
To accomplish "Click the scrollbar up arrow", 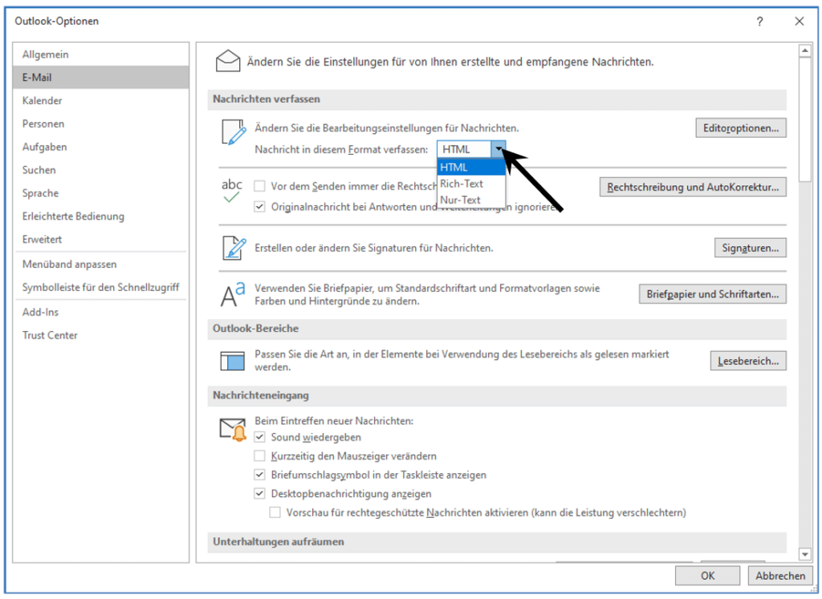I will click(804, 51).
